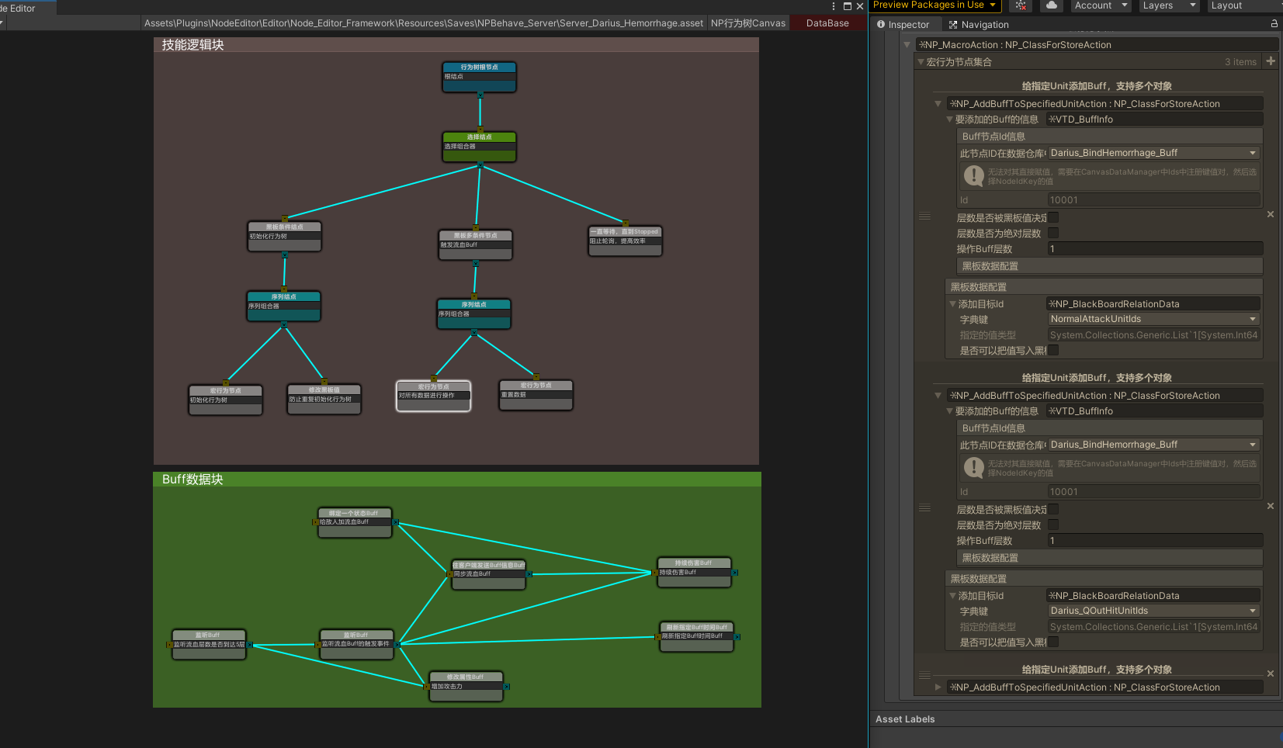1283x748 pixels.
Task: Open the NormalAttackUnitIds dictionary key dropdown
Action: click(x=1153, y=319)
